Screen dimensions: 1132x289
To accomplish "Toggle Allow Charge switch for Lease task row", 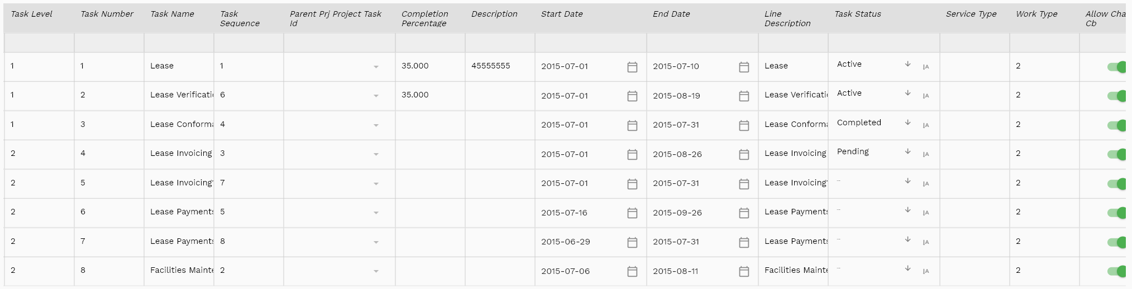I will pos(1117,67).
